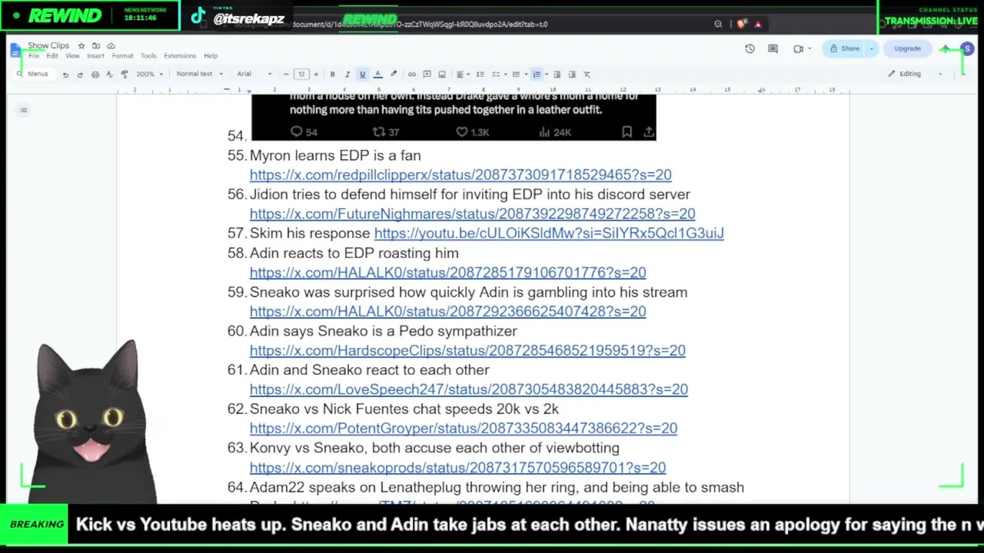This screenshot has width=984, height=553.
Task: Search the Menus field
Action: [x=33, y=75]
